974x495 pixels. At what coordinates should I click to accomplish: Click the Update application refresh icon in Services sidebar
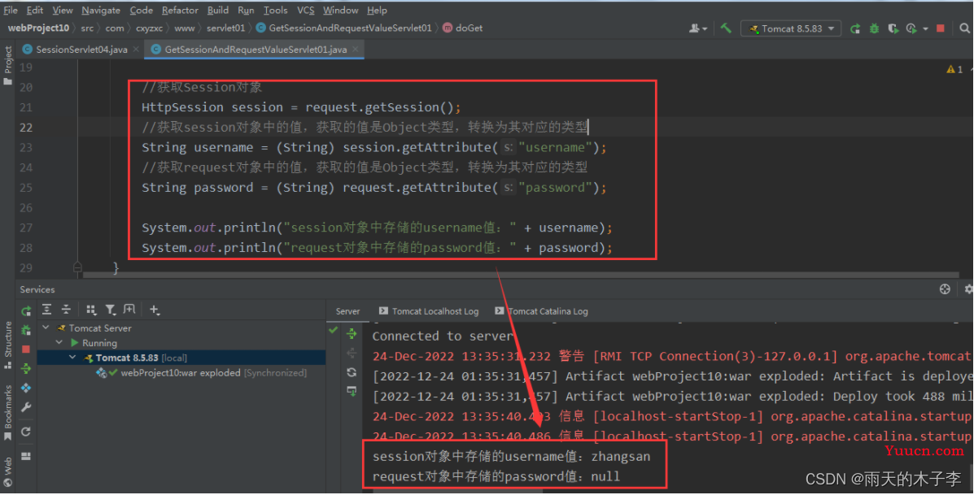[26, 432]
